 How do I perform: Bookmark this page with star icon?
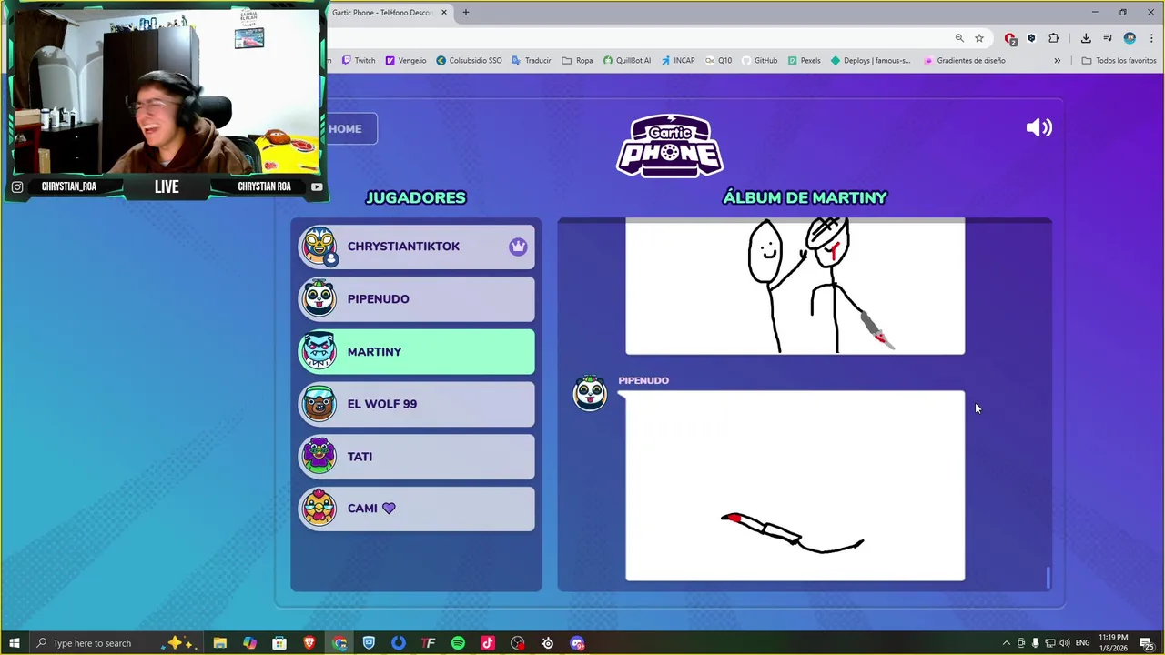(979, 38)
